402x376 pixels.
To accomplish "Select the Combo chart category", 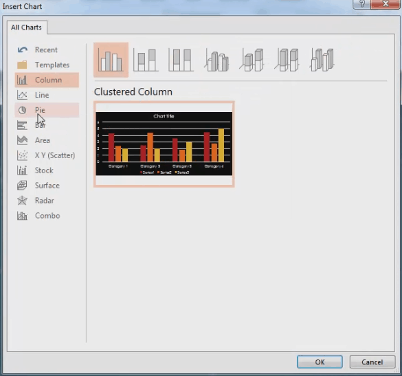I will [x=47, y=216].
